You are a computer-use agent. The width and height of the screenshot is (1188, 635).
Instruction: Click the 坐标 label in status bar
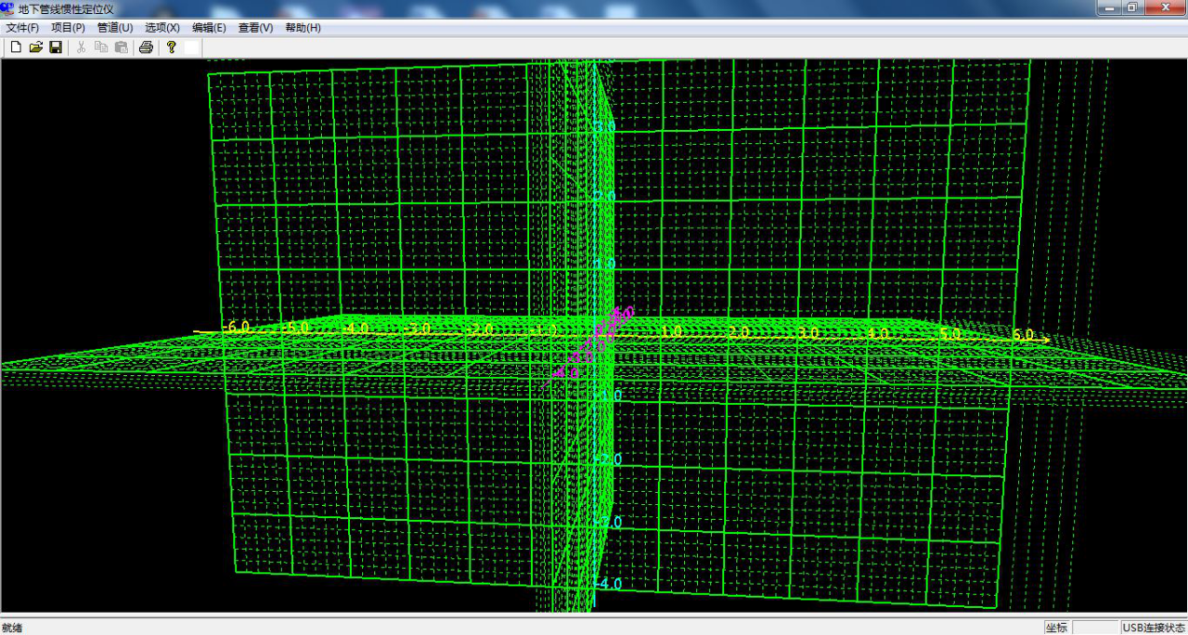(x=1056, y=628)
